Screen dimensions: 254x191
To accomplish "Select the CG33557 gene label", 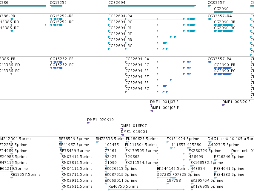I will tap(216, 3).
